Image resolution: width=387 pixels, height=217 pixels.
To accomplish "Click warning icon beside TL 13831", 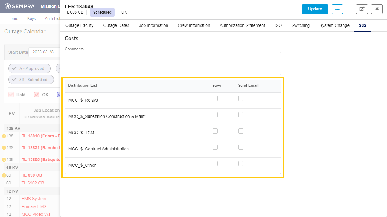I will (4, 148).
